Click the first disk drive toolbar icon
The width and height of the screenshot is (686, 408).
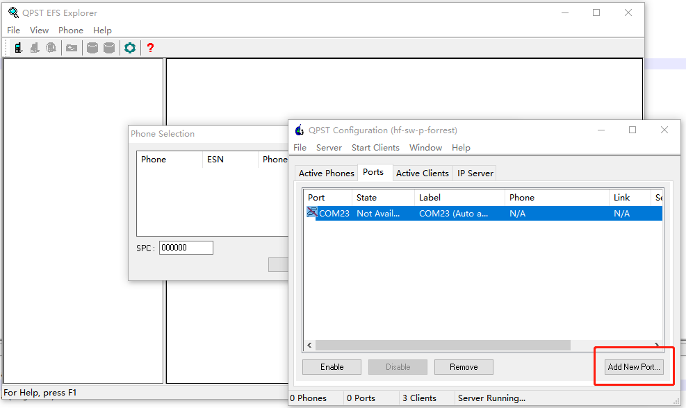[92, 48]
